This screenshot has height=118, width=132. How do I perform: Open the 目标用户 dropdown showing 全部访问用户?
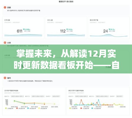[56, 96]
